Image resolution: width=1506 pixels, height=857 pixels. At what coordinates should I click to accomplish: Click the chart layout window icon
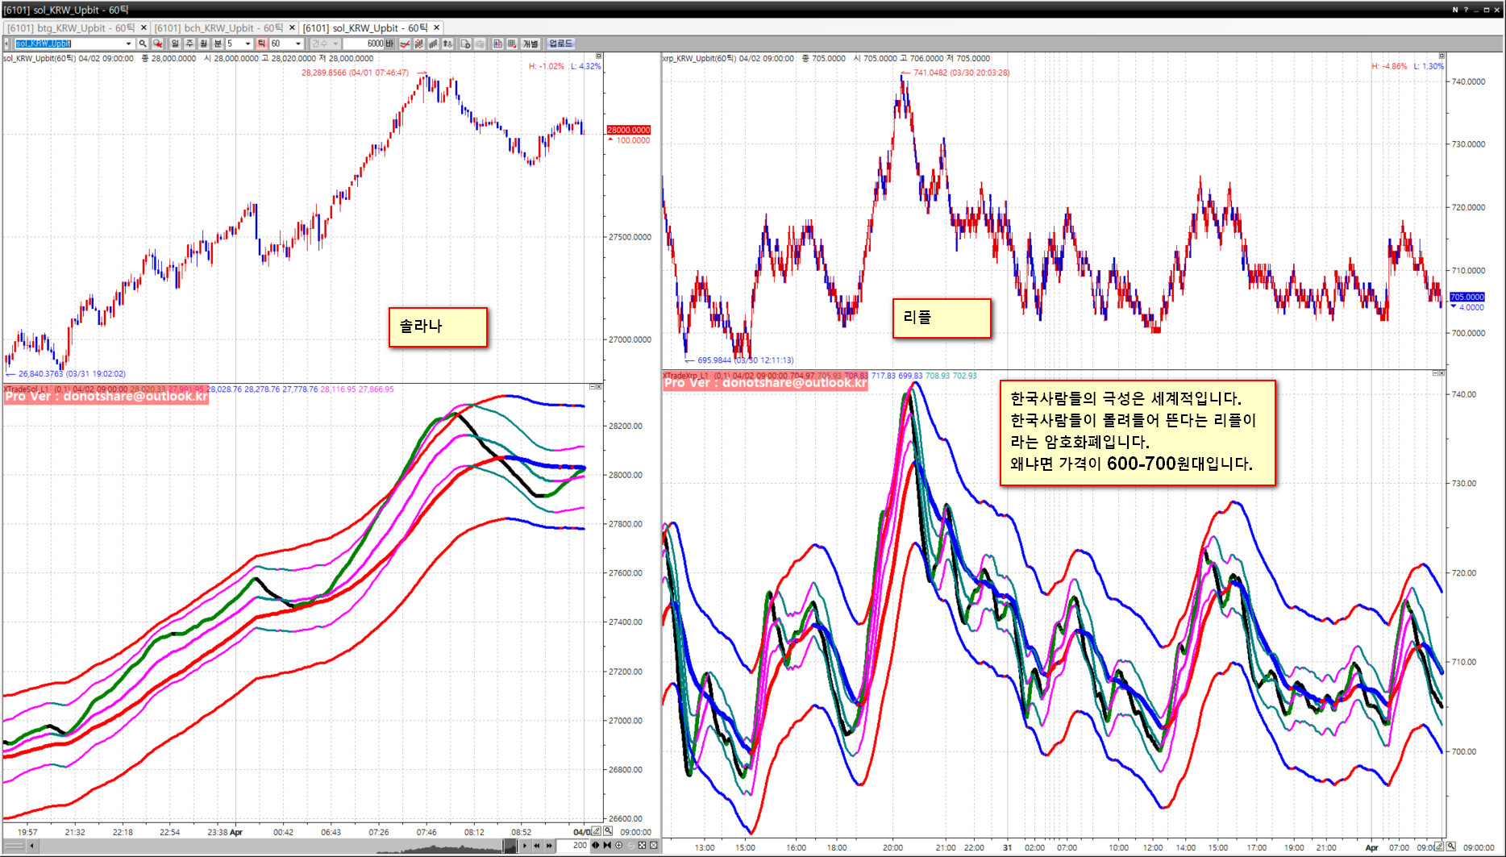(x=497, y=44)
